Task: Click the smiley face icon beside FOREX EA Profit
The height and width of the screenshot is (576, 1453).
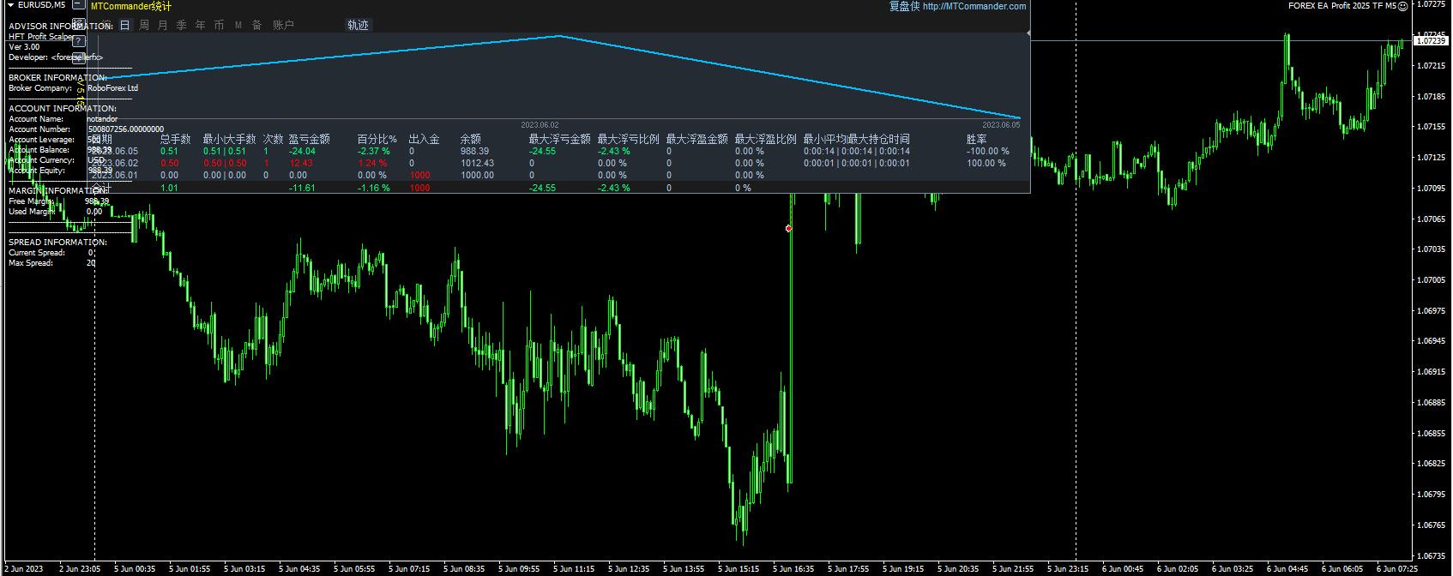Action: tap(1403, 6)
